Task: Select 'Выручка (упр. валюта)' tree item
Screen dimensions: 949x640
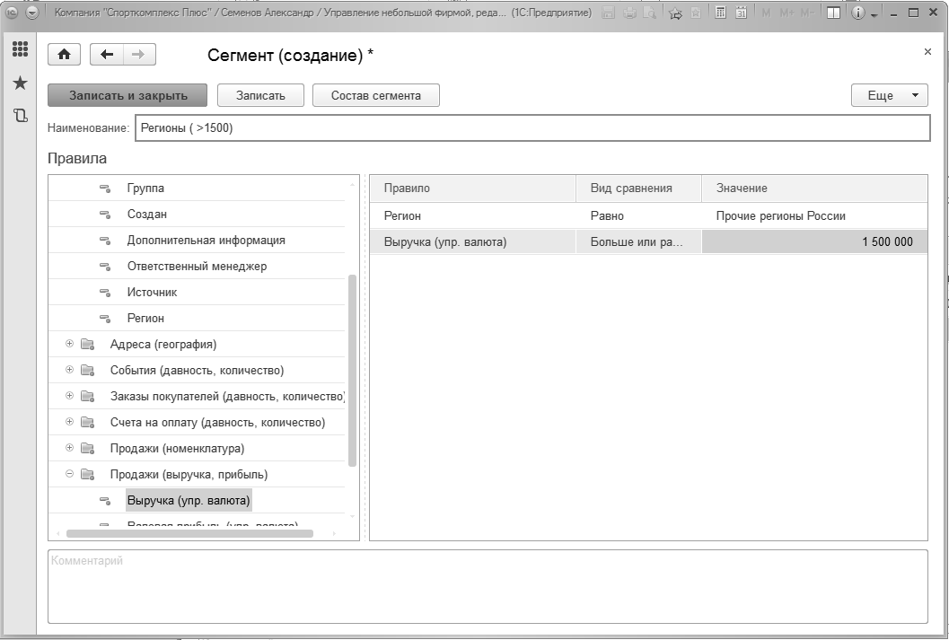Action: coord(189,500)
